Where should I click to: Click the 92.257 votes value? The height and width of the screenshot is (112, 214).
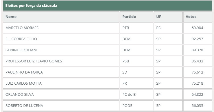tap(197, 39)
